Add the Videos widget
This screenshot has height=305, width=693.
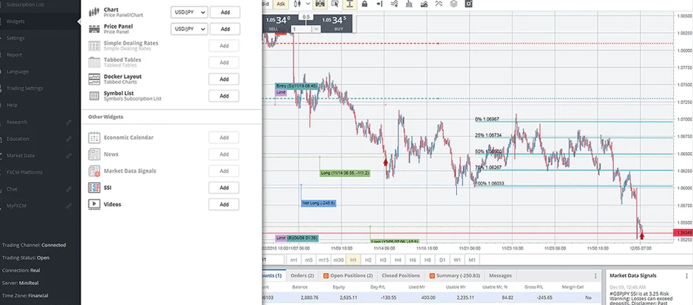224,205
